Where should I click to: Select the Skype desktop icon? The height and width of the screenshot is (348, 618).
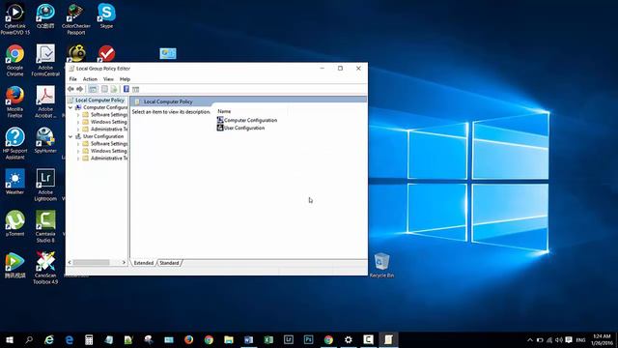click(x=106, y=15)
